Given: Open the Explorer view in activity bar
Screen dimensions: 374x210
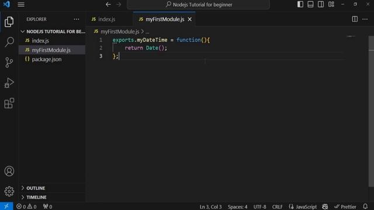Looking at the screenshot, I should pos(9,22).
